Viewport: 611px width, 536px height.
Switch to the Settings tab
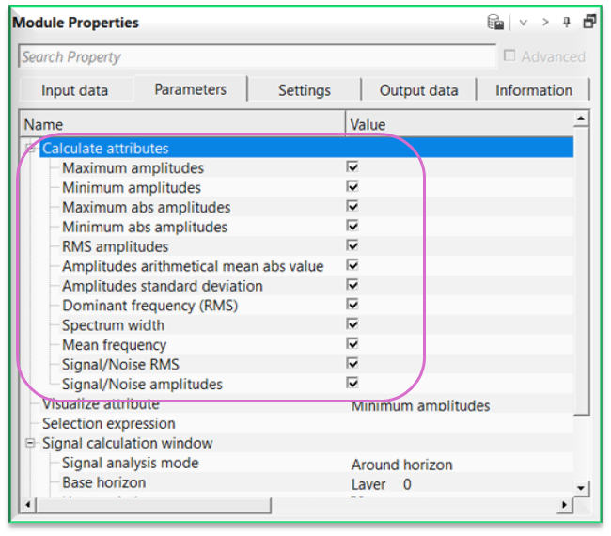click(305, 90)
